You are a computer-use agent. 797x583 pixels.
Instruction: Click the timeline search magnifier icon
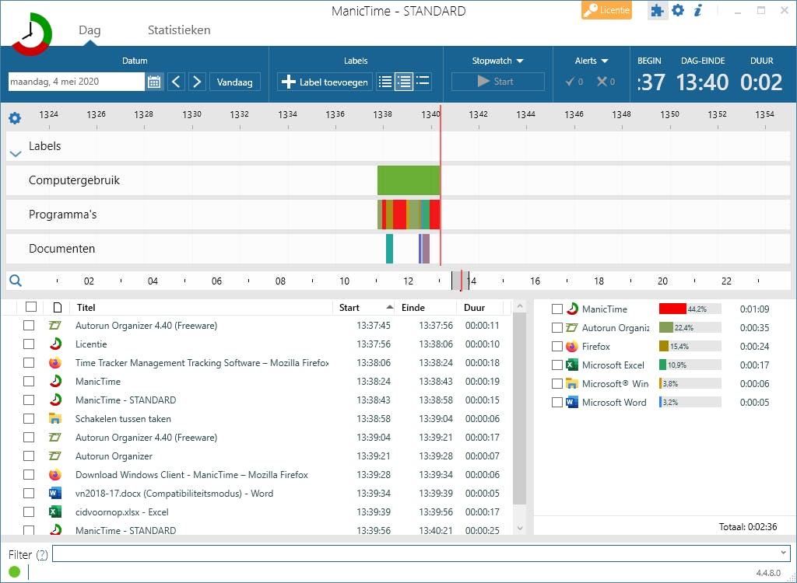tap(16, 281)
